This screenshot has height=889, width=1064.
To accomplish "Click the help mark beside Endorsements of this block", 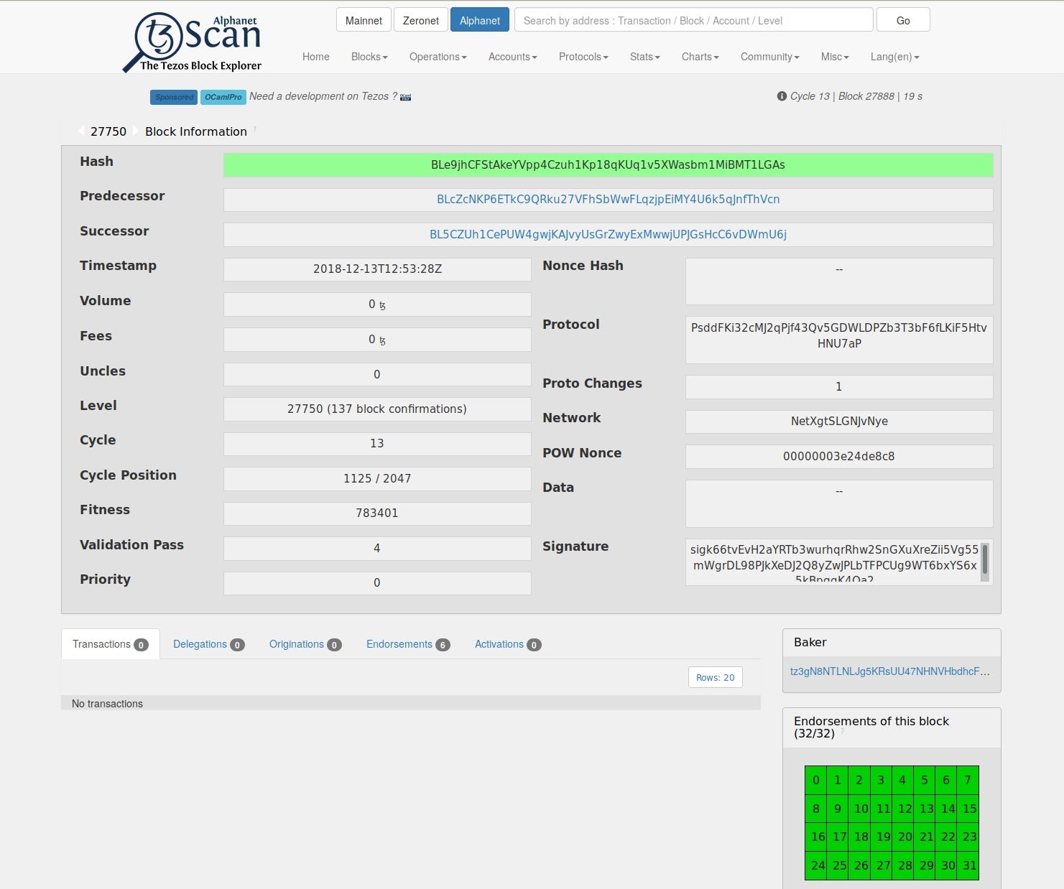I will pyautogui.click(x=843, y=732).
